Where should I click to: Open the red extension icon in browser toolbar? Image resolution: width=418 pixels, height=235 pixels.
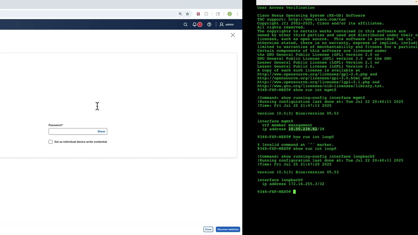click(x=198, y=14)
